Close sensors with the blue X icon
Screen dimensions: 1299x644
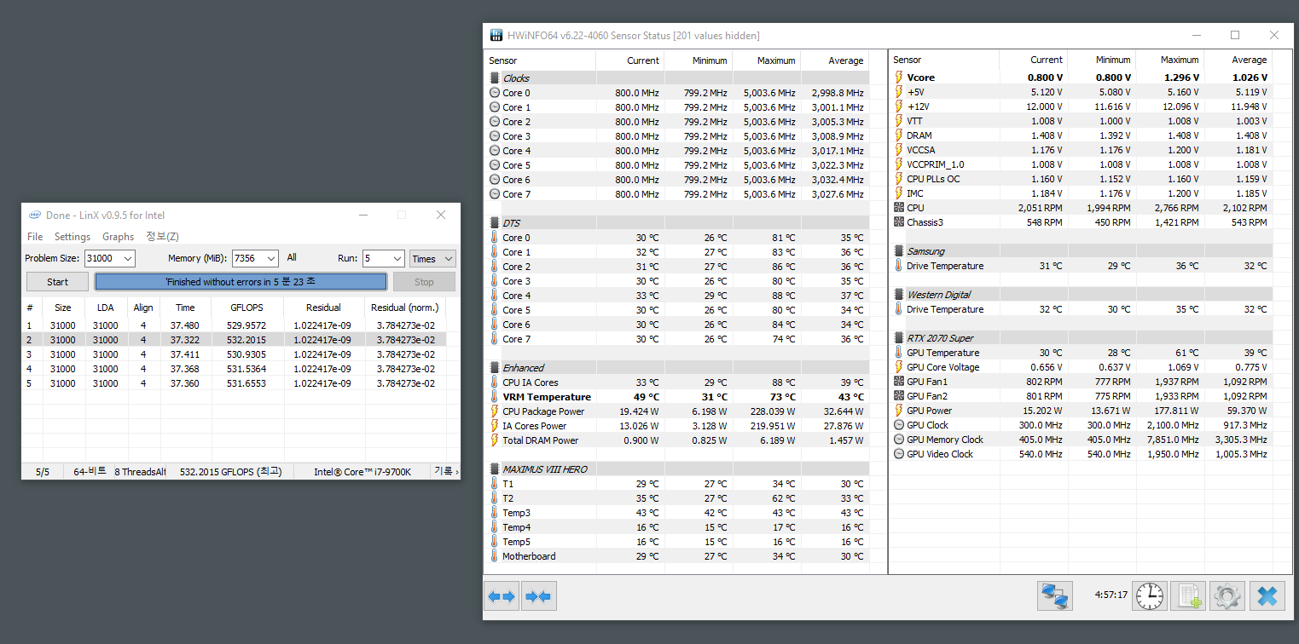[x=1267, y=595]
